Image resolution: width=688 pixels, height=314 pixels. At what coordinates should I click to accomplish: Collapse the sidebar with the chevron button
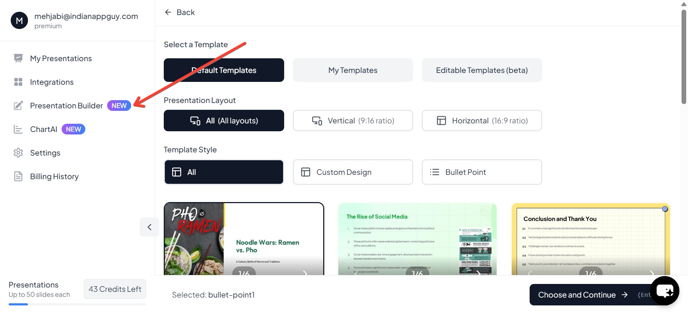(x=149, y=227)
